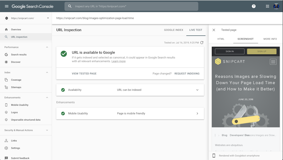The height and width of the screenshot is (160, 283).
Task: Click the Settings gear icon
Action: click(x=6, y=148)
